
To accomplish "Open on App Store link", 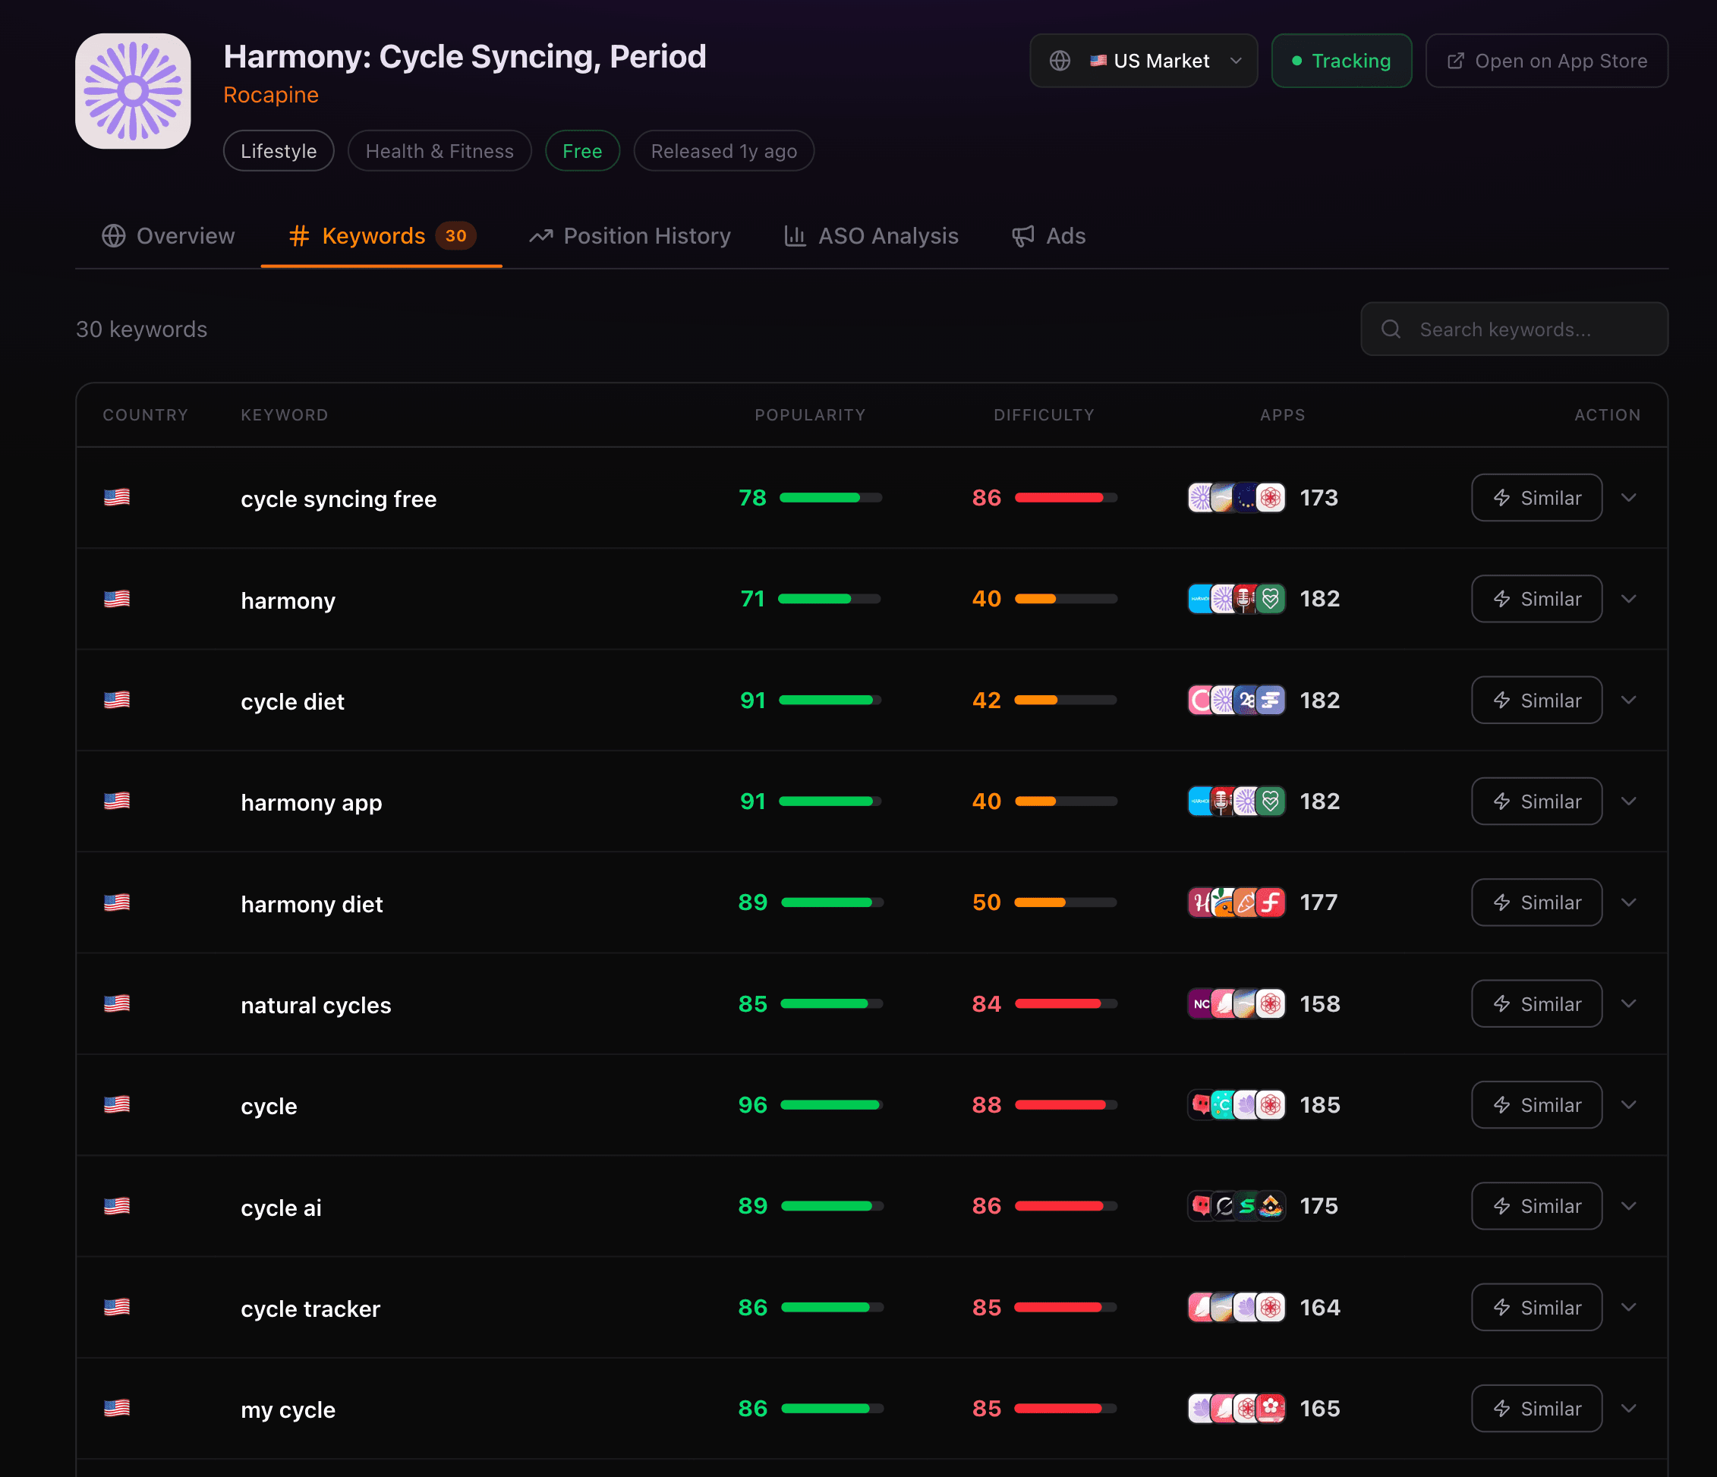I will 1546,61.
